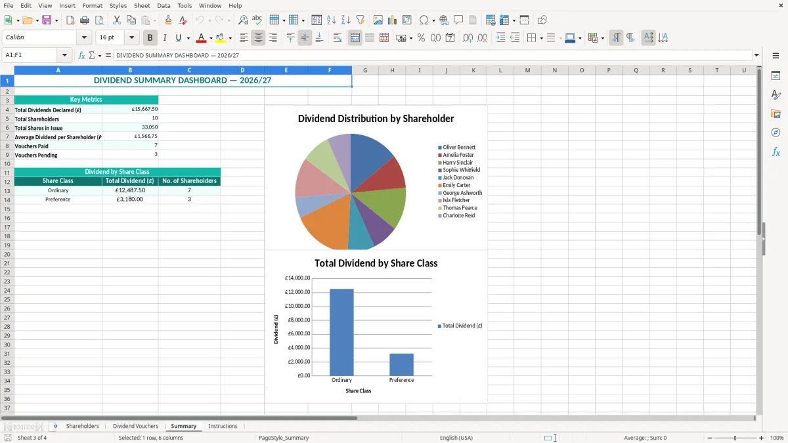This screenshot has height=443, width=788.
Task: Toggle Center Horizontally alignment
Action: click(x=258, y=38)
